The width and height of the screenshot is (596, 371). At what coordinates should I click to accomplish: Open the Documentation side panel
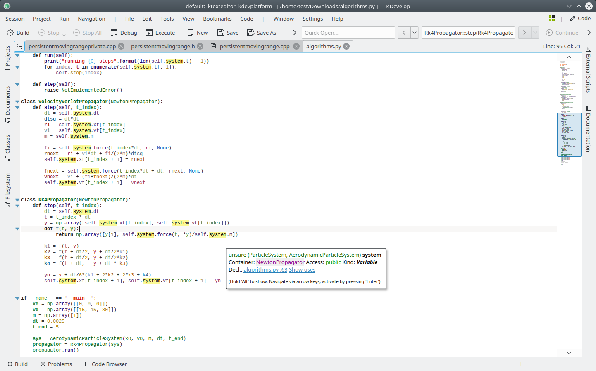[x=589, y=129]
